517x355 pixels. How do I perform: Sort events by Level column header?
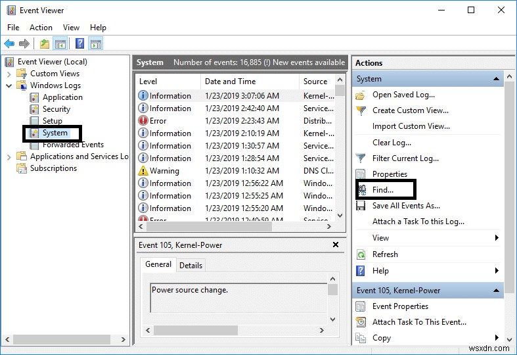click(168, 82)
